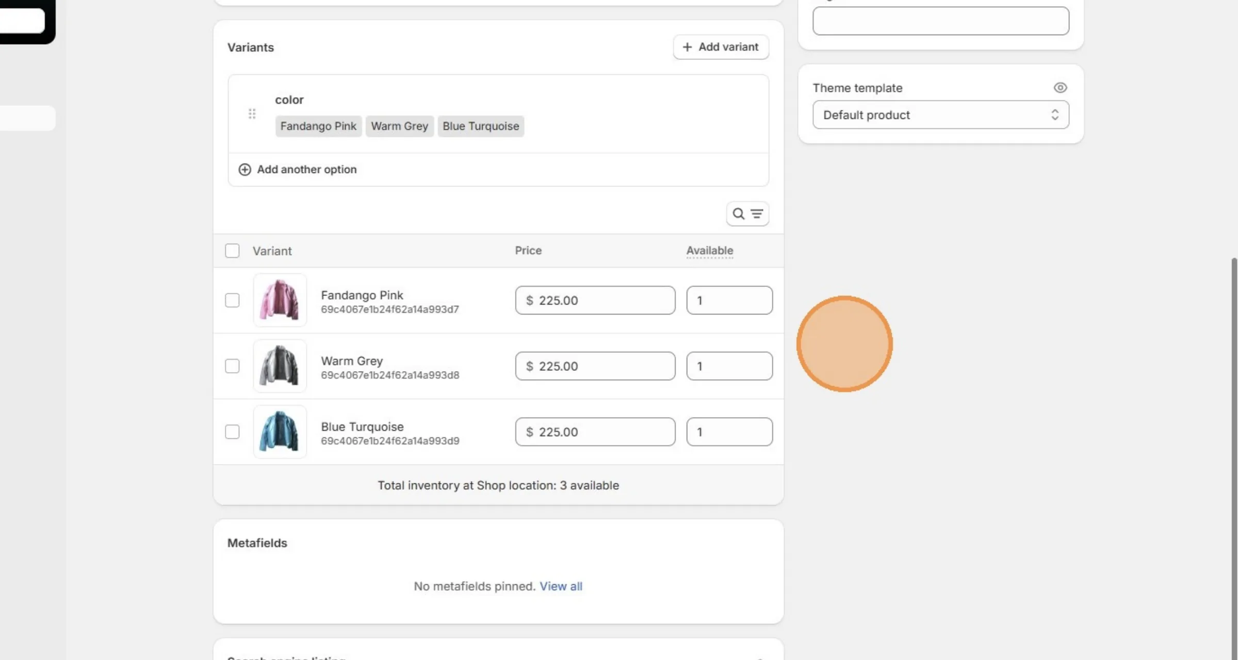Click the Price column header
This screenshot has width=1238, height=660.
(x=528, y=251)
